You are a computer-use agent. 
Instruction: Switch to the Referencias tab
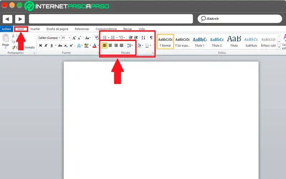tap(82, 29)
